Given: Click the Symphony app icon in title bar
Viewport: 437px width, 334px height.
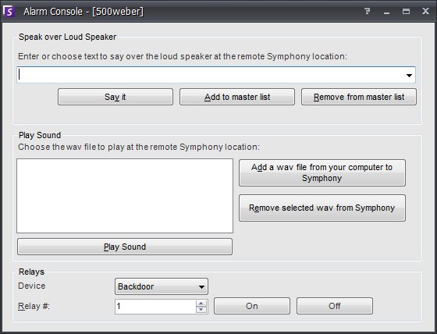Looking at the screenshot, I should click(x=9, y=12).
